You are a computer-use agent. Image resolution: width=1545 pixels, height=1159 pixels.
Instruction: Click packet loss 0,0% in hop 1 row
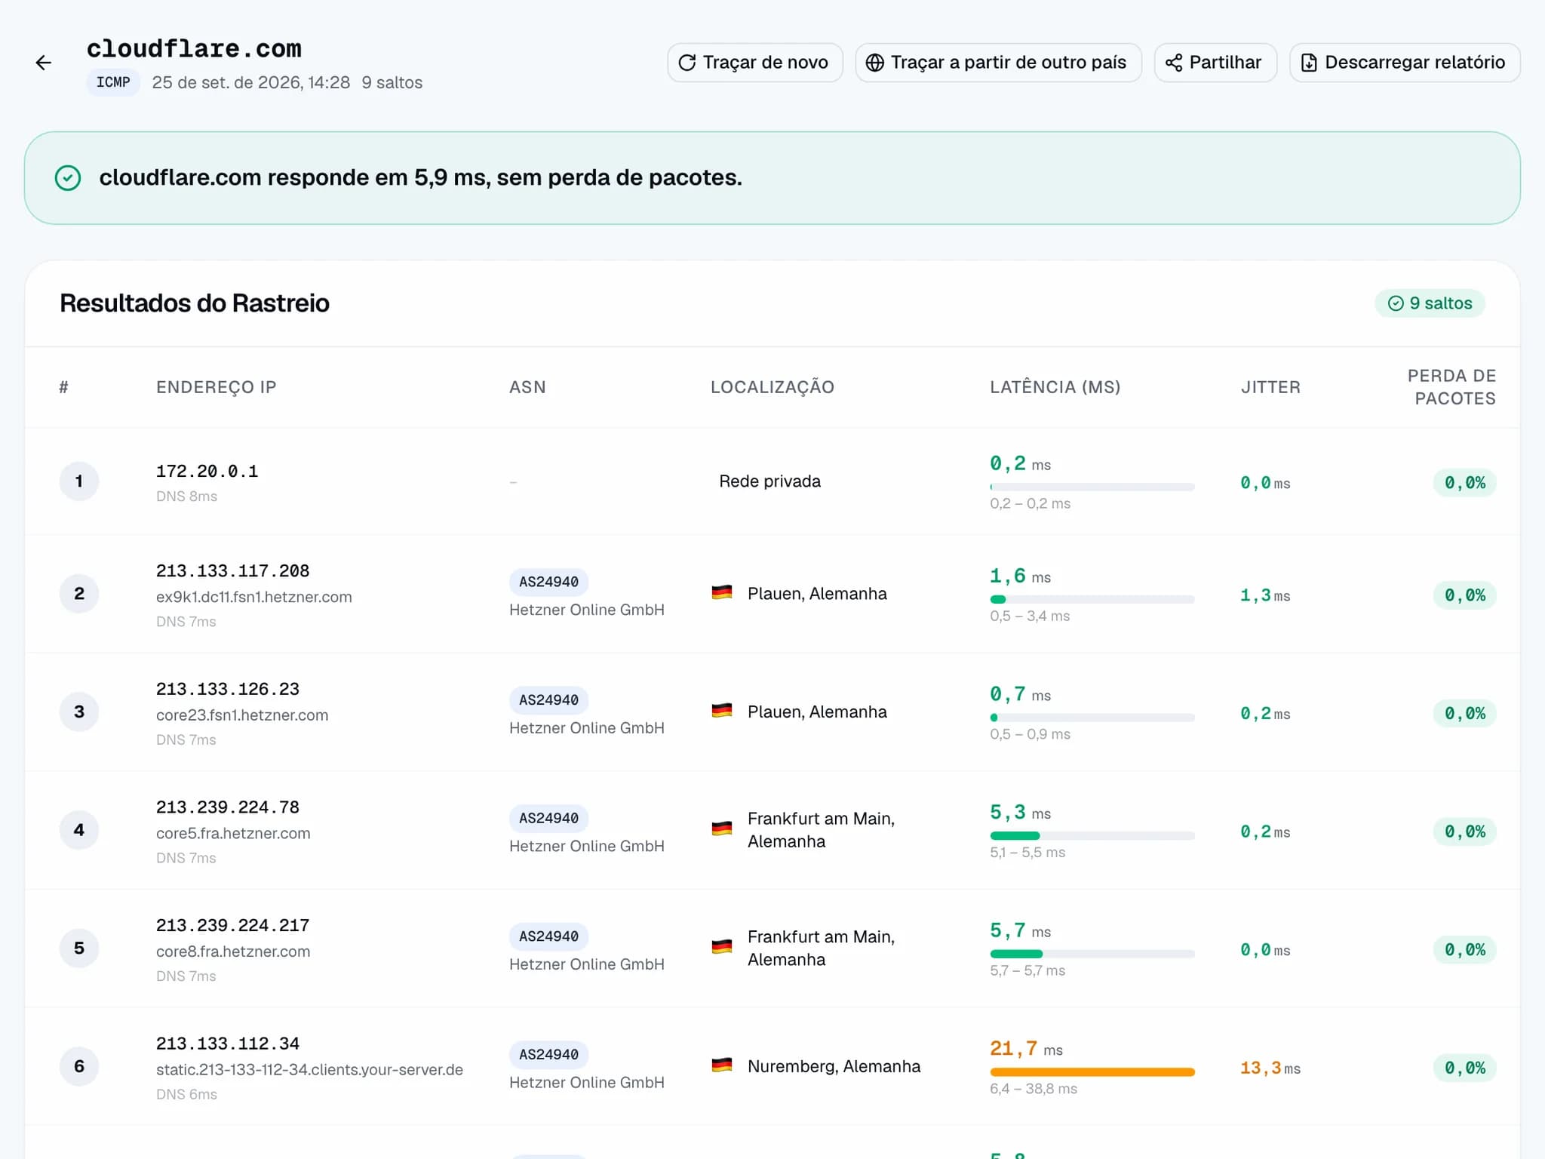click(1464, 483)
